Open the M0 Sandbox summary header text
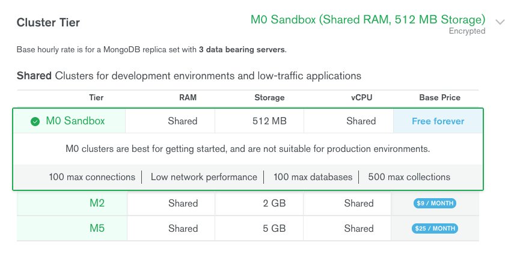Viewport: 520px width, 254px height. coord(368,20)
